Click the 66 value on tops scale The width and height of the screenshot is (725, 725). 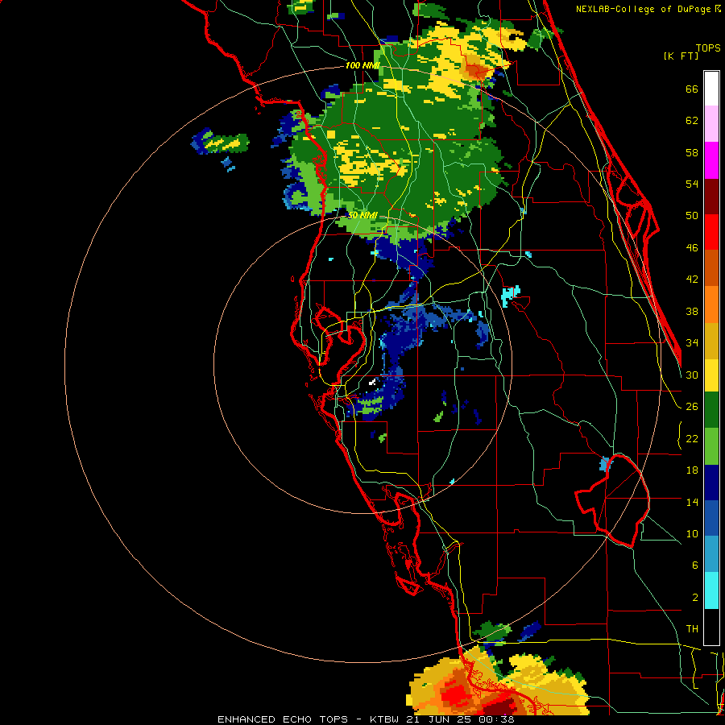point(692,89)
